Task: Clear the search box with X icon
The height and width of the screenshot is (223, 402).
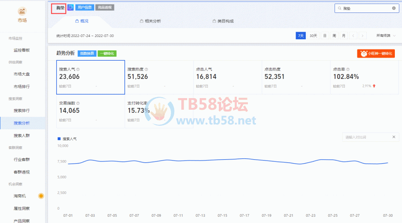Action: tap(394, 8)
